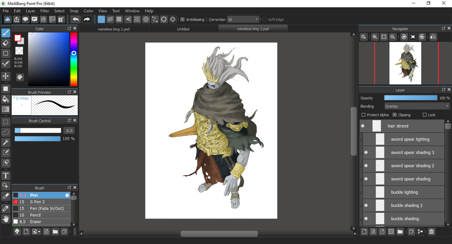Zoom in using Navigator plus magnifier
Screen dimensions: 452x244
[375, 37]
